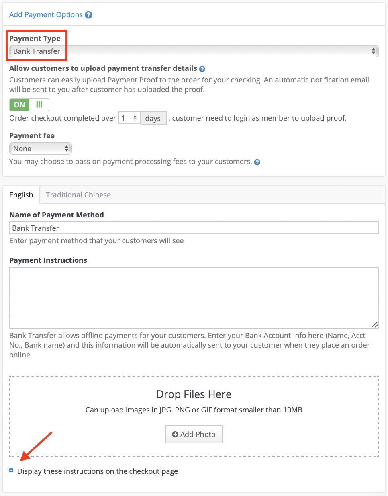Open the Payment Type dropdown

pyautogui.click(x=194, y=51)
